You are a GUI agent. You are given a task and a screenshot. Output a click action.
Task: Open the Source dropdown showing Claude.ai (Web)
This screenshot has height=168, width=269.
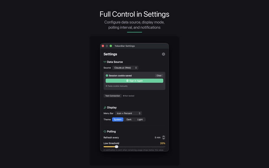pos(125,68)
